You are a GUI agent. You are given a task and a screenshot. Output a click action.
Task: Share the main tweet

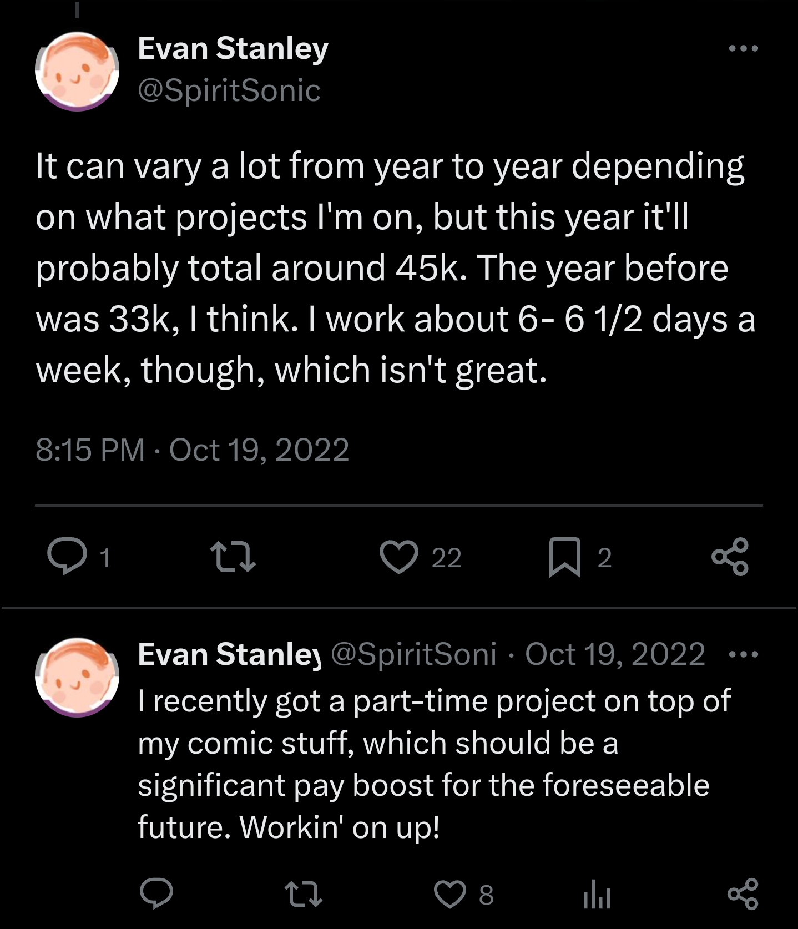point(730,557)
